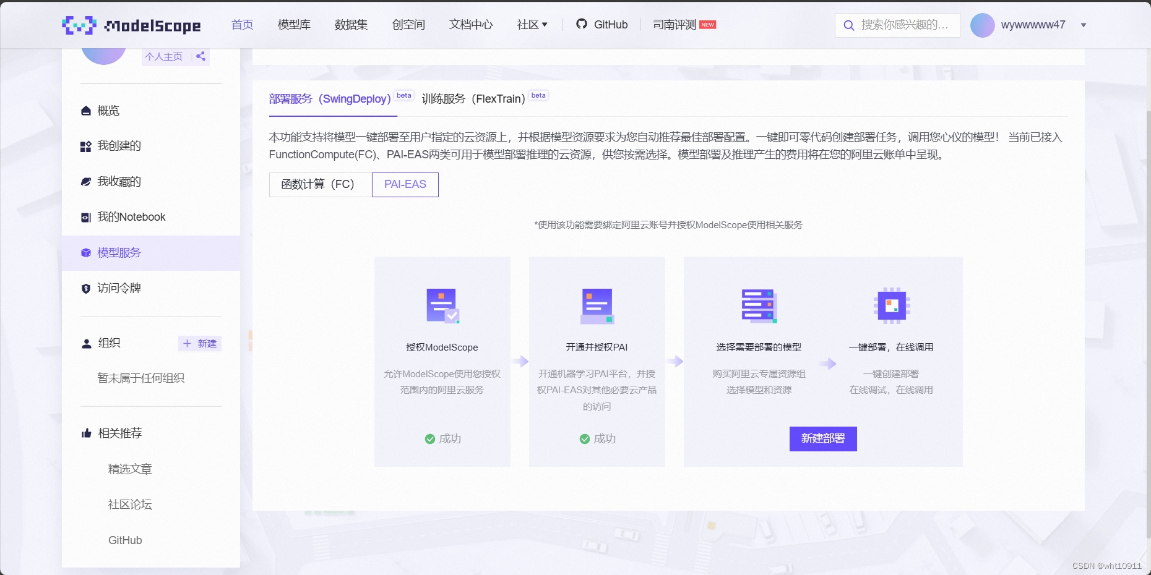Click the GitHub octocat icon in navbar
The width and height of the screenshot is (1151, 575).
pos(581,24)
